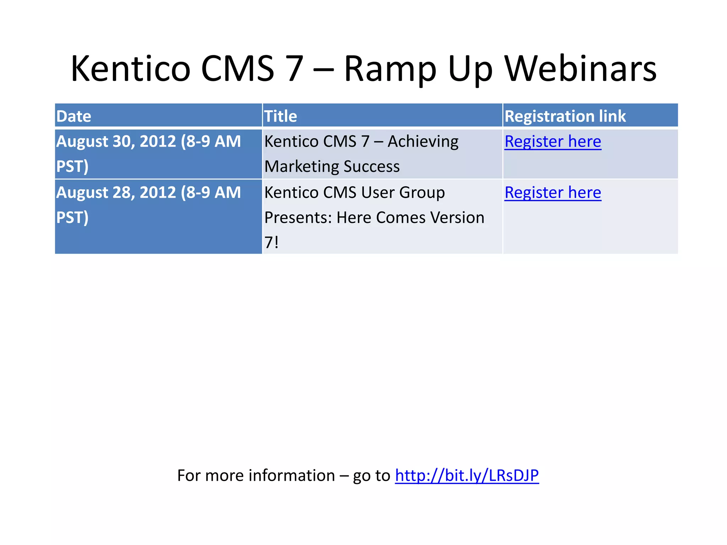Screen dimensions: 727x545
Task: Click the slide title Kentico CMS 7 heading
Action: tap(363, 68)
